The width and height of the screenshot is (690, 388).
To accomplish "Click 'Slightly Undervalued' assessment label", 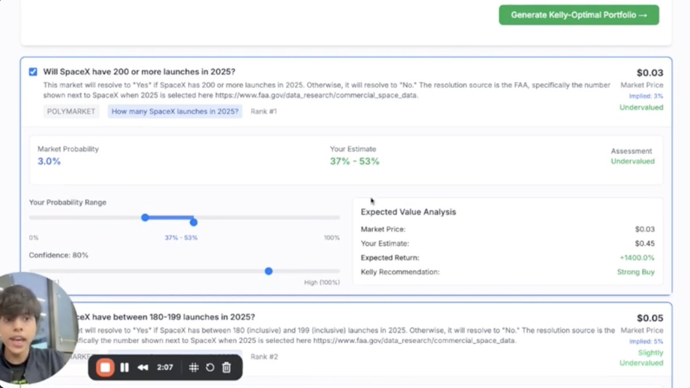I will 642,358.
